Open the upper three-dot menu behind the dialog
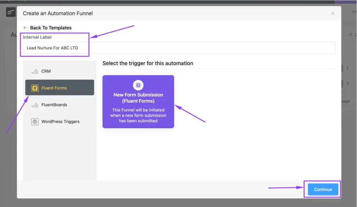Screen dimensions: 357x207 pos(348,68)
